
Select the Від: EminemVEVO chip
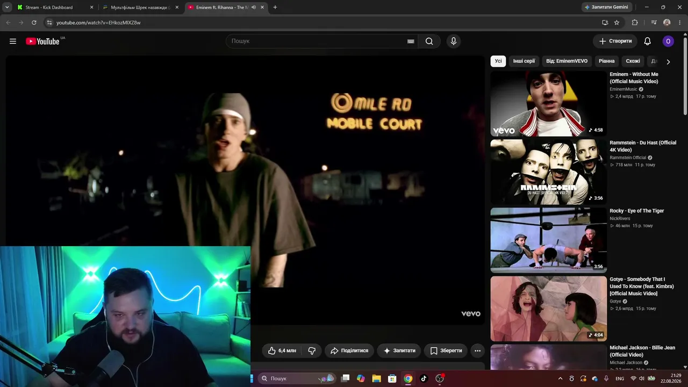click(567, 61)
